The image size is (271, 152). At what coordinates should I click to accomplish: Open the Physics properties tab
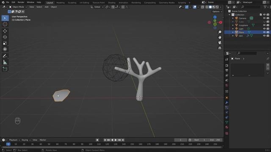227,113
